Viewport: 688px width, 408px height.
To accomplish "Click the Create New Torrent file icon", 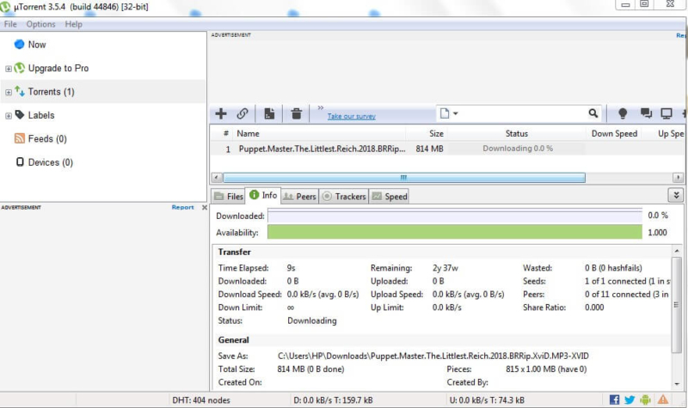I will point(269,114).
